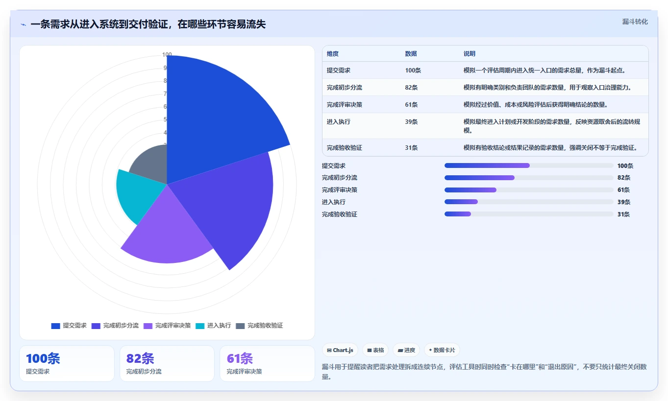Click the description starting 模拟有验收结论
Image resolution: width=668 pixels, height=401 pixels.
click(550, 148)
